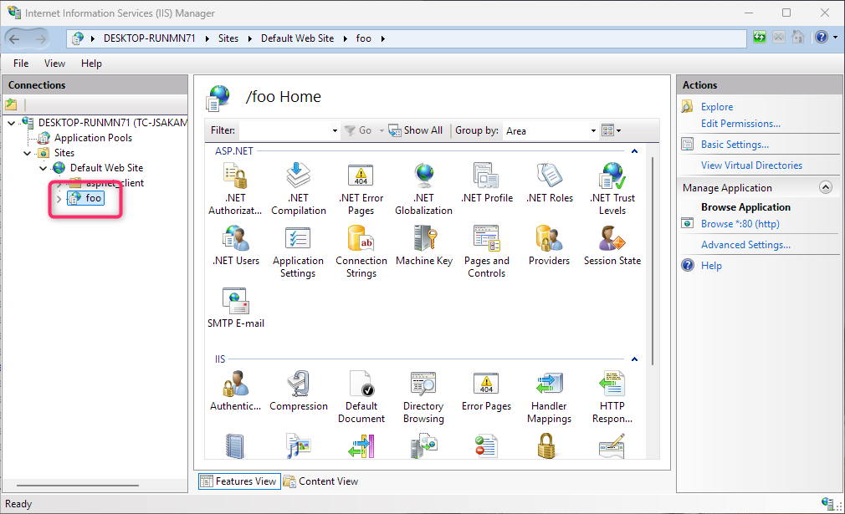Open the Connection Strings feature
The height and width of the screenshot is (514, 845).
[361, 247]
